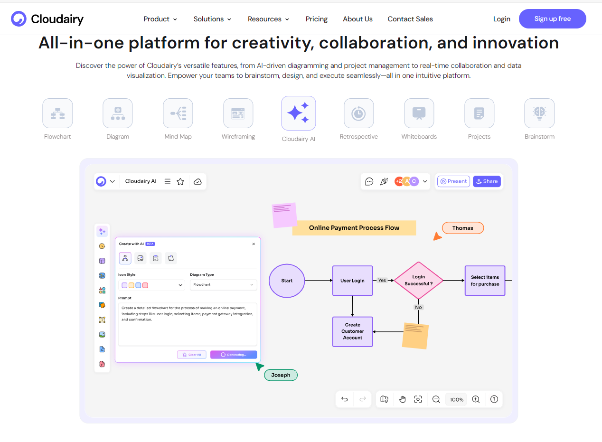Click the AI sparkle tool in left sidebar

pos(102,231)
